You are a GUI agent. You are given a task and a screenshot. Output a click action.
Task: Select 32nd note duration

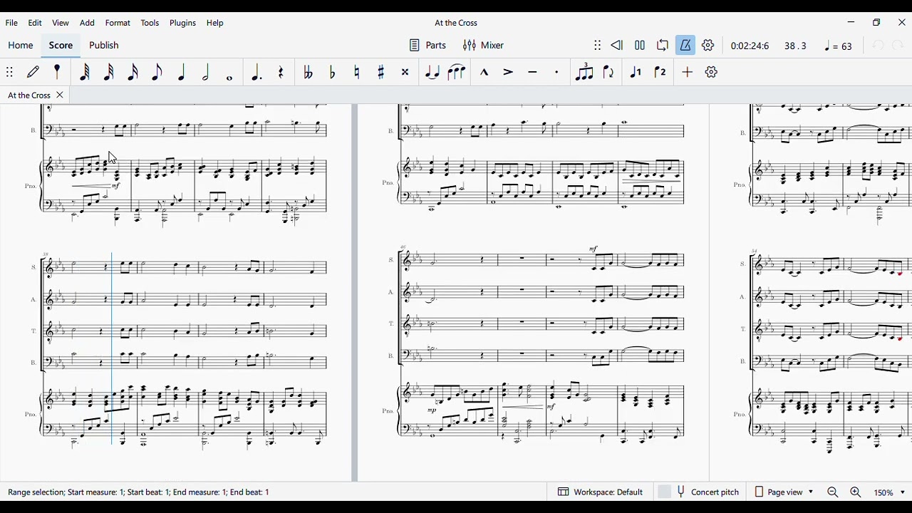pyautogui.click(x=109, y=72)
